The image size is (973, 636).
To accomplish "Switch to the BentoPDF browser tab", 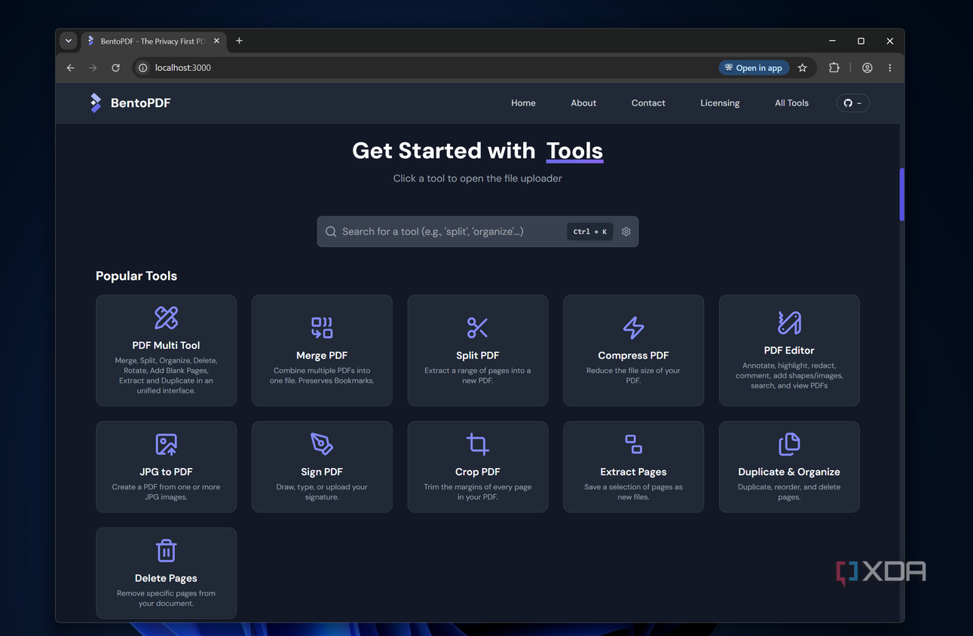I will tap(153, 41).
